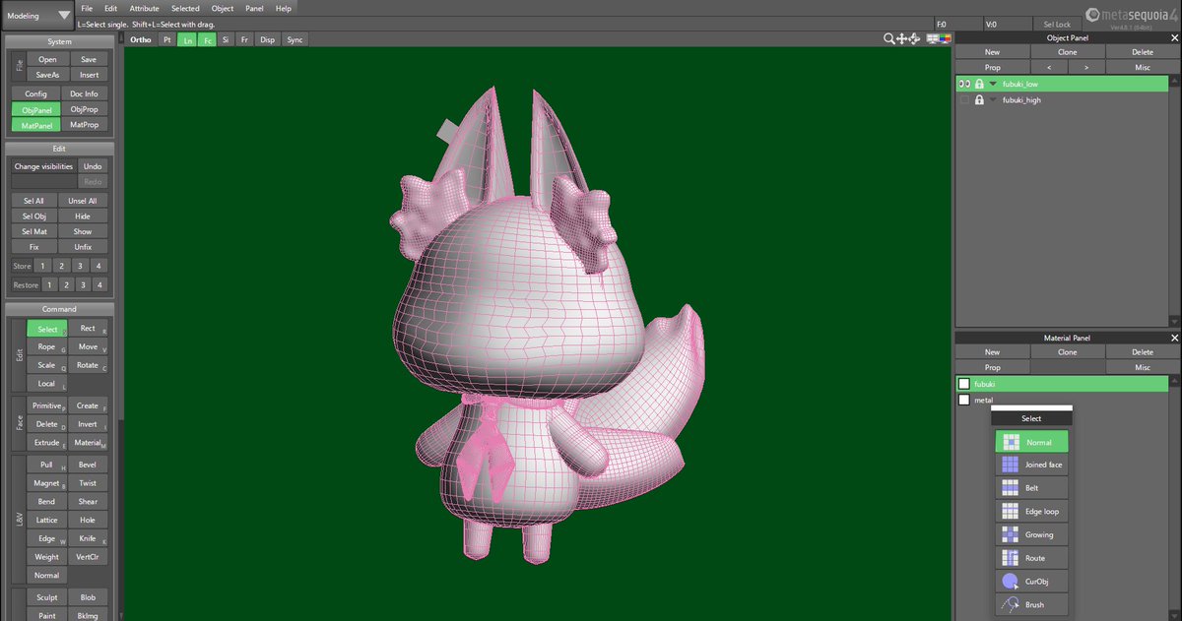Select the Extrude command
The image size is (1182, 621).
pos(46,443)
